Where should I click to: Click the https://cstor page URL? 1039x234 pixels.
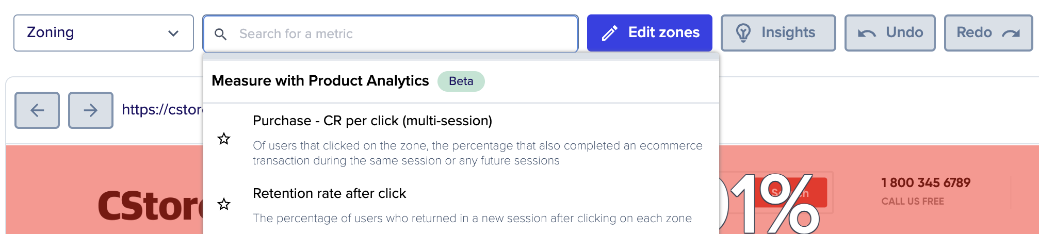click(163, 109)
